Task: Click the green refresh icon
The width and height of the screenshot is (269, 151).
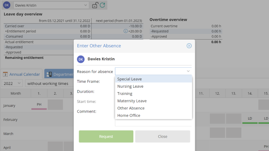Action: 102,5
